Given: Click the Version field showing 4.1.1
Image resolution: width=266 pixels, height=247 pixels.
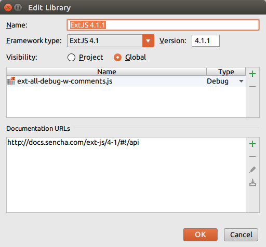Looking at the screenshot, I should 206,41.
